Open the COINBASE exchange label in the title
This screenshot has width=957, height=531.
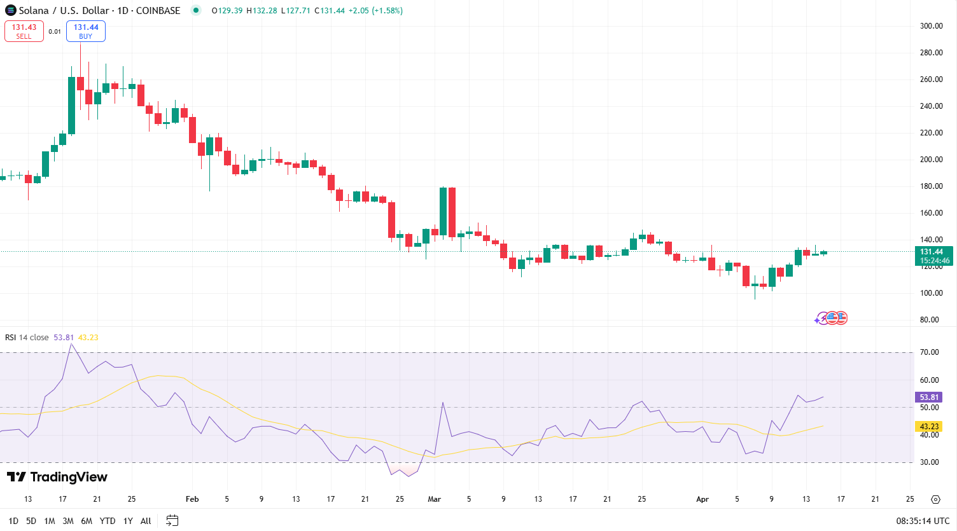(159, 10)
